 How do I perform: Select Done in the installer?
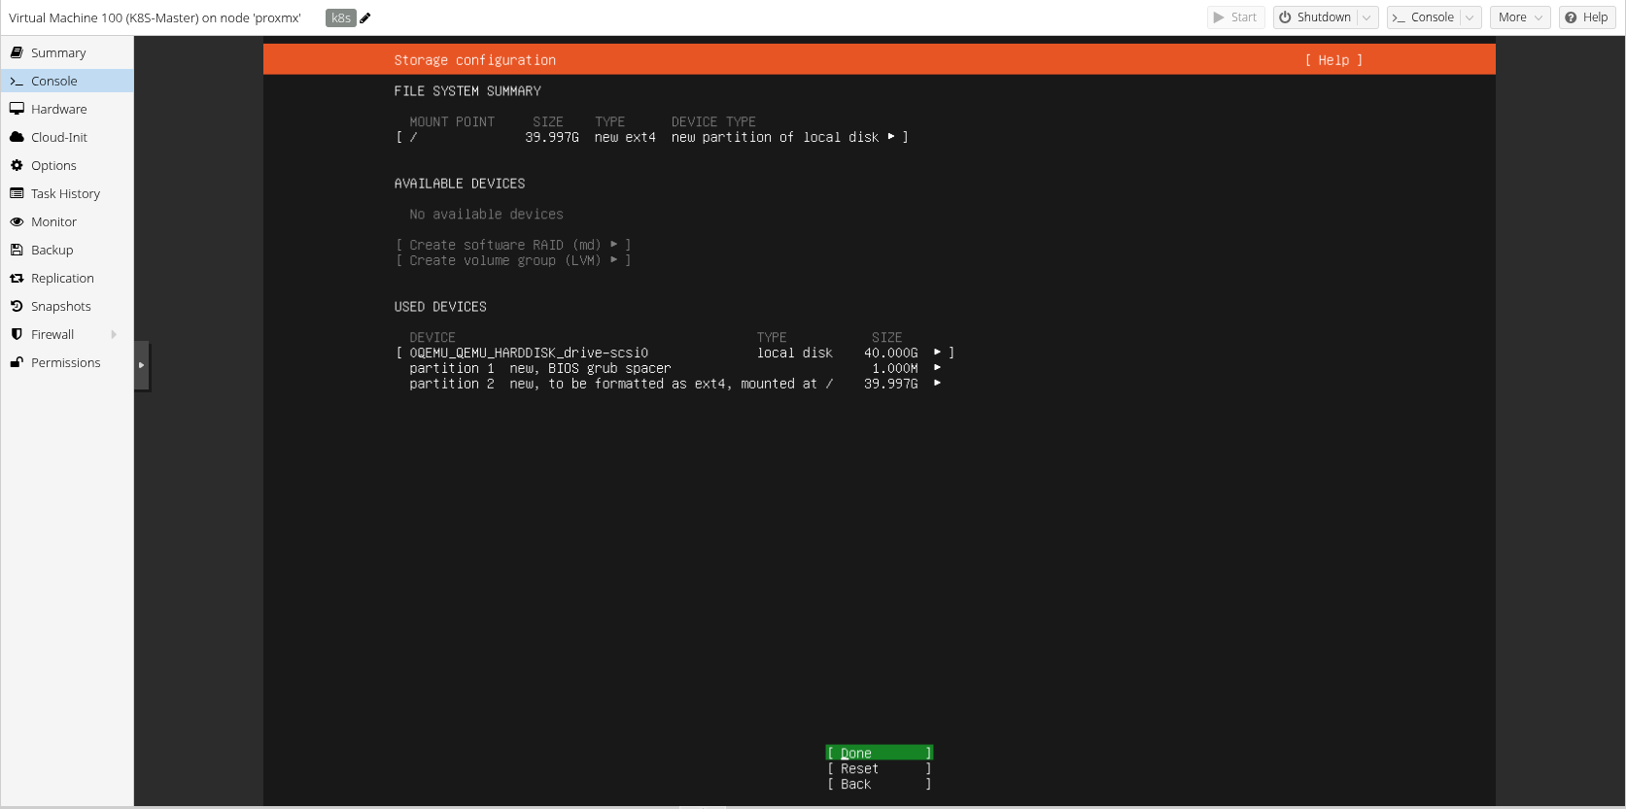coord(880,753)
